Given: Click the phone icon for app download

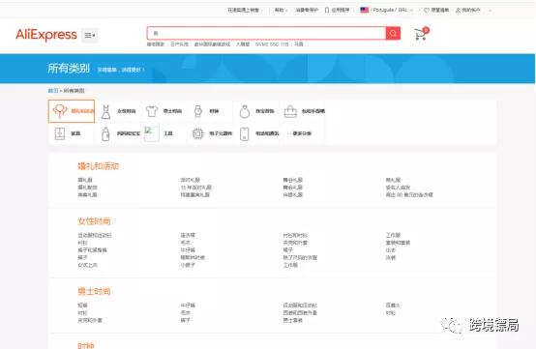Looking at the screenshot, I should [x=327, y=10].
